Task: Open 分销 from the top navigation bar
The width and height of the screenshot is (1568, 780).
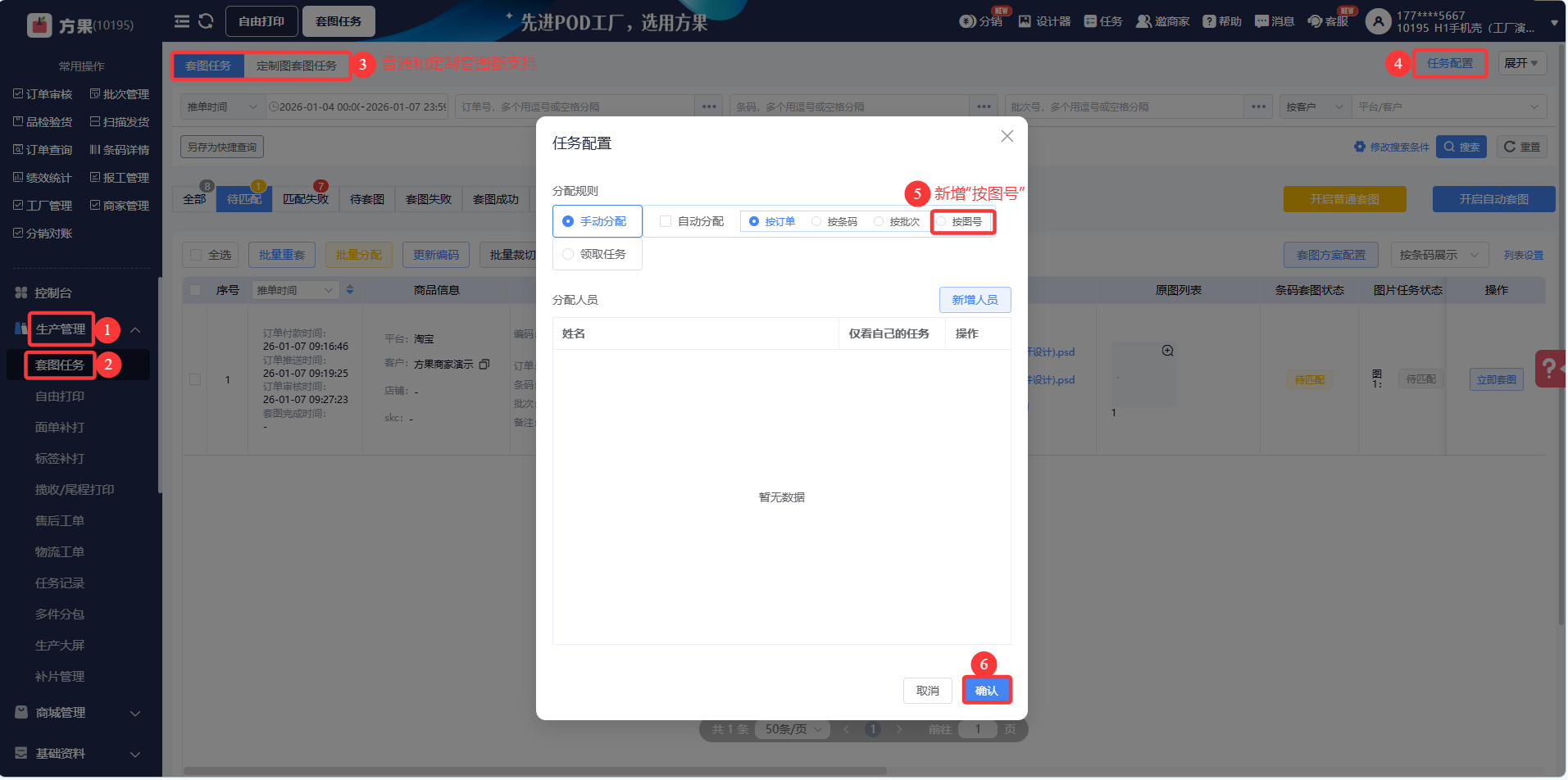Action: point(981,21)
